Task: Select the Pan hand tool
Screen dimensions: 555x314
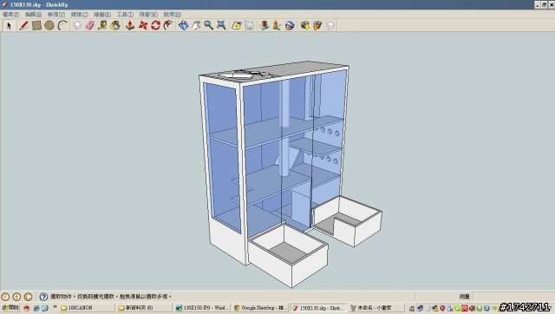Action: pyautogui.click(x=196, y=25)
